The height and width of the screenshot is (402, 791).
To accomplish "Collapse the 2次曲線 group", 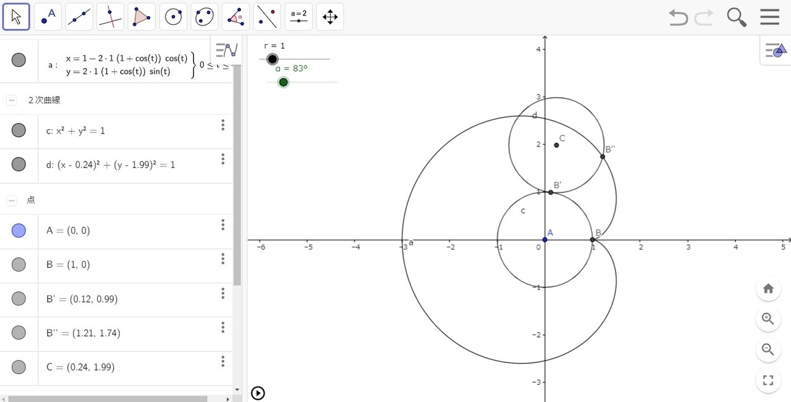I will click(x=12, y=100).
